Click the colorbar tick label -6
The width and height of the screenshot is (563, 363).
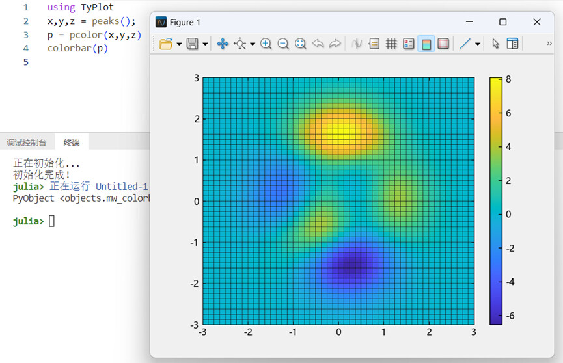(x=510, y=316)
